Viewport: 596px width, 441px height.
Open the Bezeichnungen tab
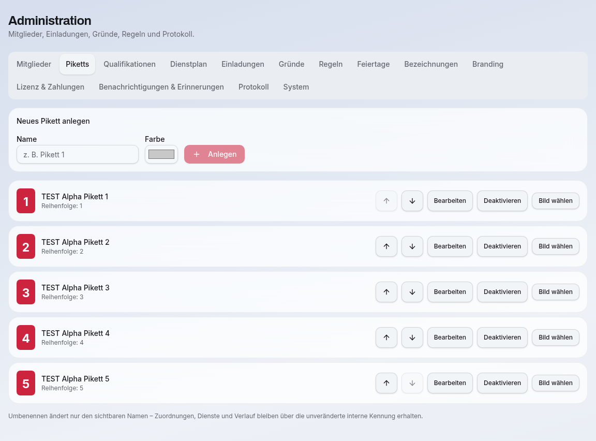(431, 64)
